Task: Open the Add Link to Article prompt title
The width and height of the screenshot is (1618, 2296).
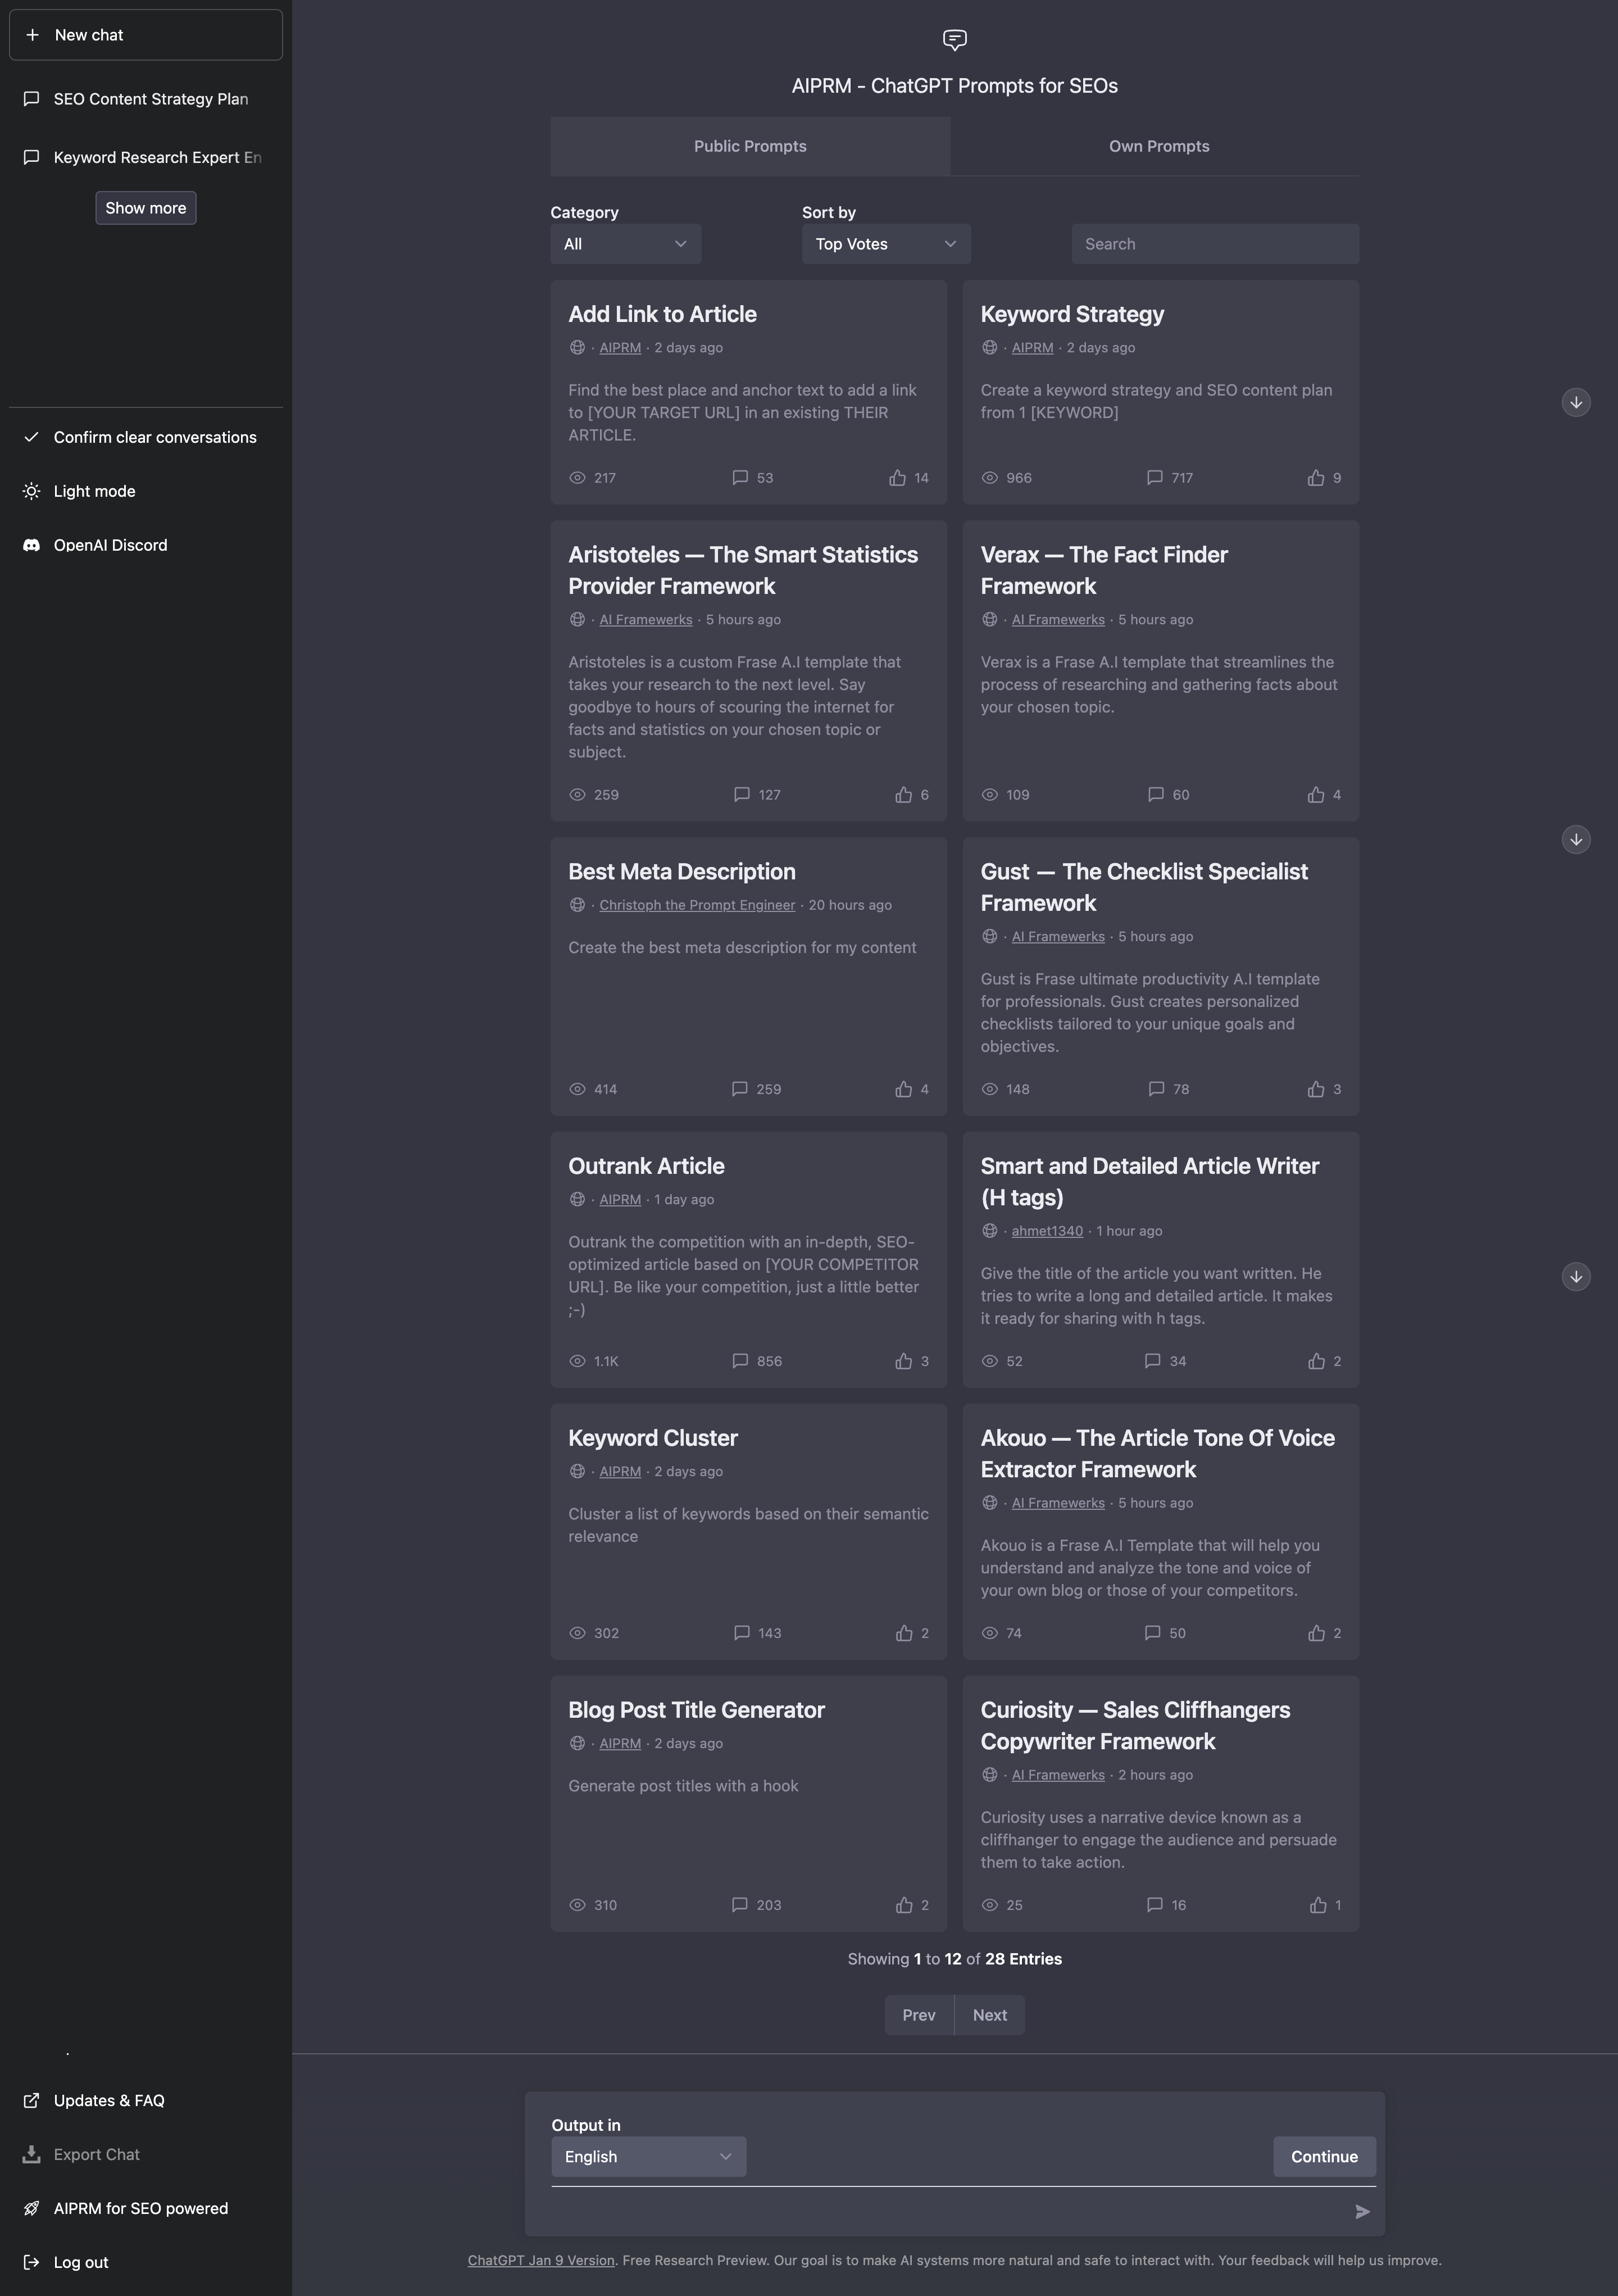Action: coord(662,314)
